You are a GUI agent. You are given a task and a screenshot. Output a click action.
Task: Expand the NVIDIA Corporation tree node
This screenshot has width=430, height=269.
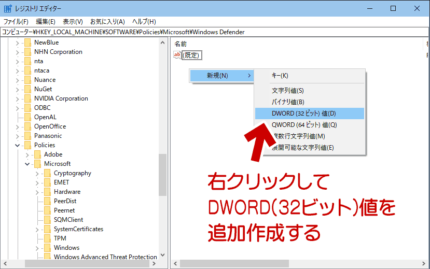pos(17,99)
